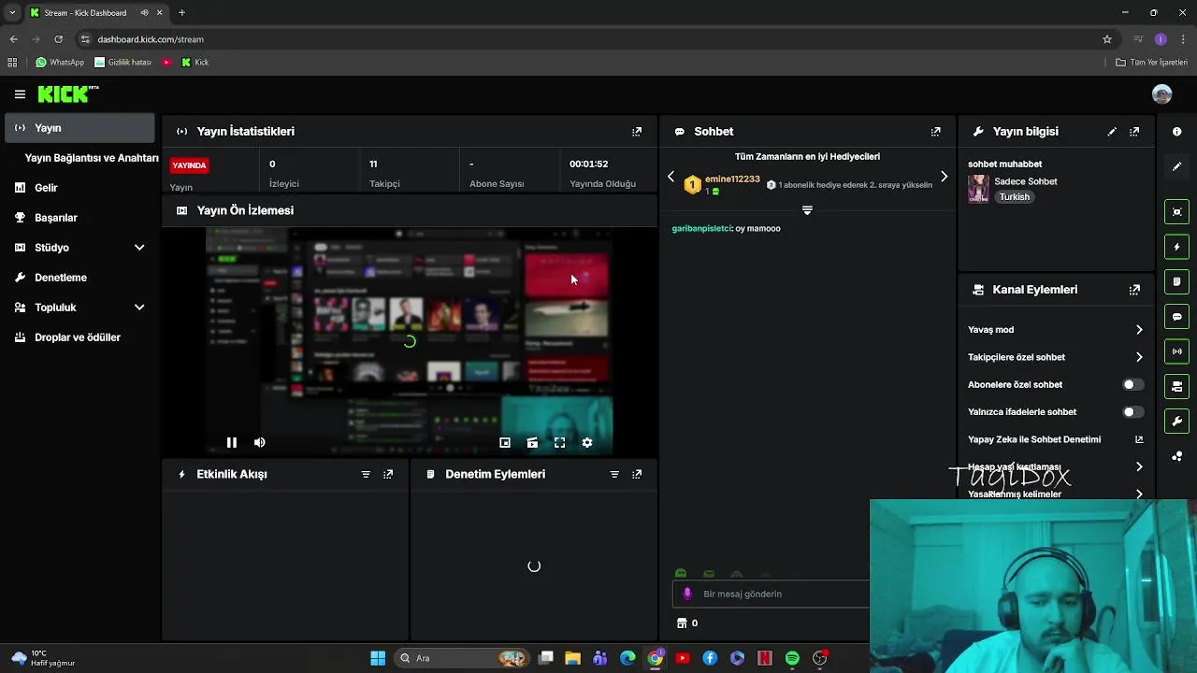
Task: Toggle stream info wrench icon in right sidebar
Action: pos(1176,421)
